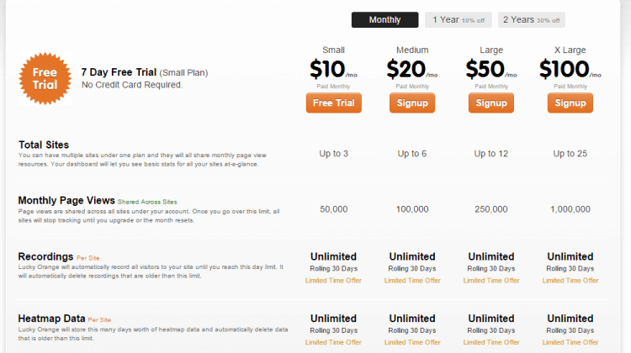Click the $100 X Large price

click(x=565, y=69)
